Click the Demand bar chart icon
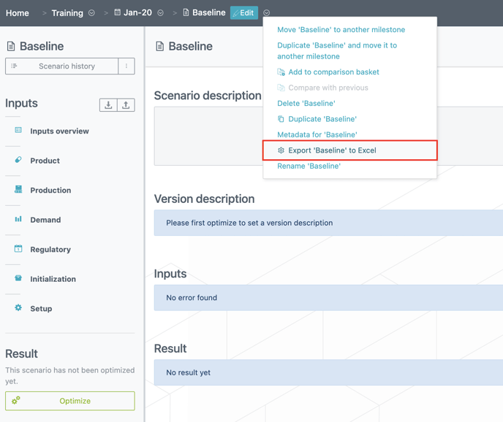This screenshot has width=503, height=422. click(18, 219)
